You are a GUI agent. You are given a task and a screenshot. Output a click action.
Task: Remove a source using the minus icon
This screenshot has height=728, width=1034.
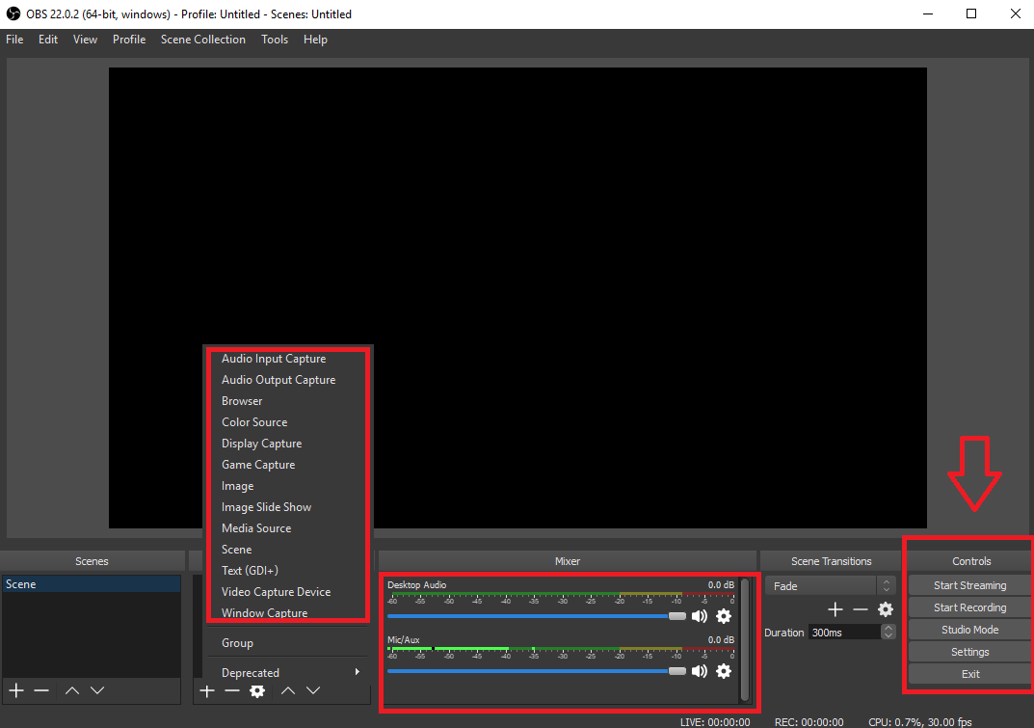[x=231, y=690]
